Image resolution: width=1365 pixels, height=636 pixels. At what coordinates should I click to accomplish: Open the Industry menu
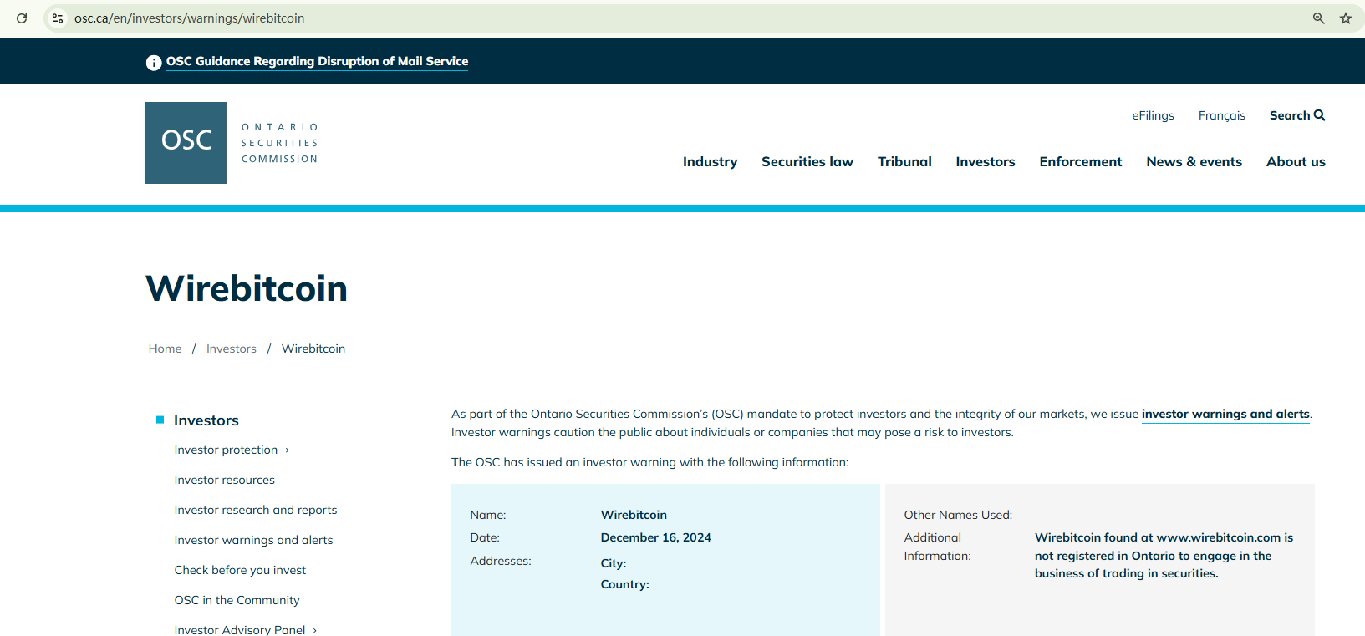coord(710,162)
